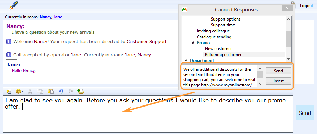Click the info icon beside Welcome message
Screen dimensions: 317x134
(8, 42)
